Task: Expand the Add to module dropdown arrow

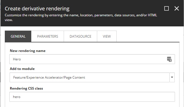Action: click(x=172, y=77)
